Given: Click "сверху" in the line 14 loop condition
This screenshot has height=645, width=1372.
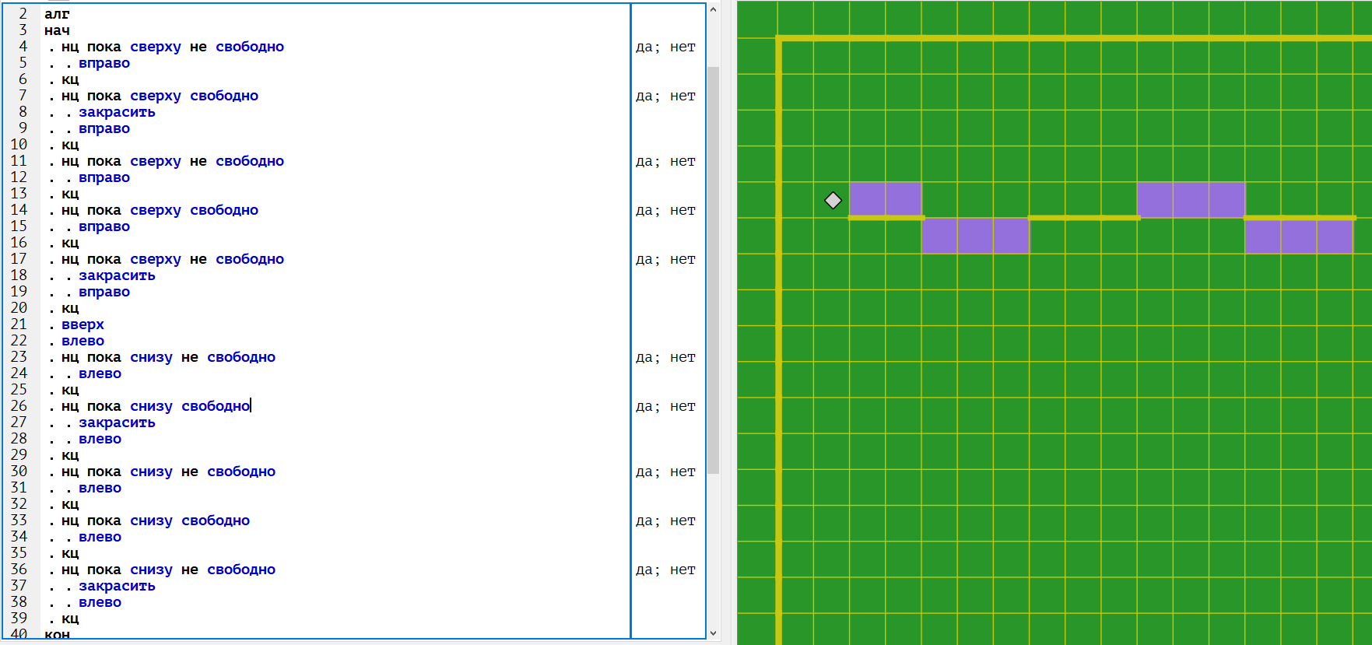Looking at the screenshot, I should (155, 210).
